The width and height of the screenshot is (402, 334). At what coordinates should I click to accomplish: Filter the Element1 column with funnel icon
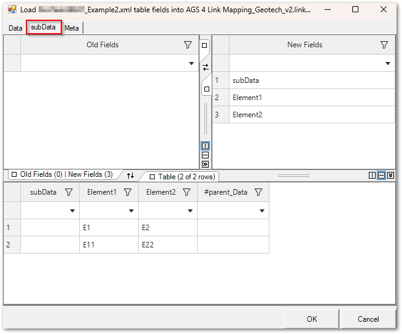[128, 192]
